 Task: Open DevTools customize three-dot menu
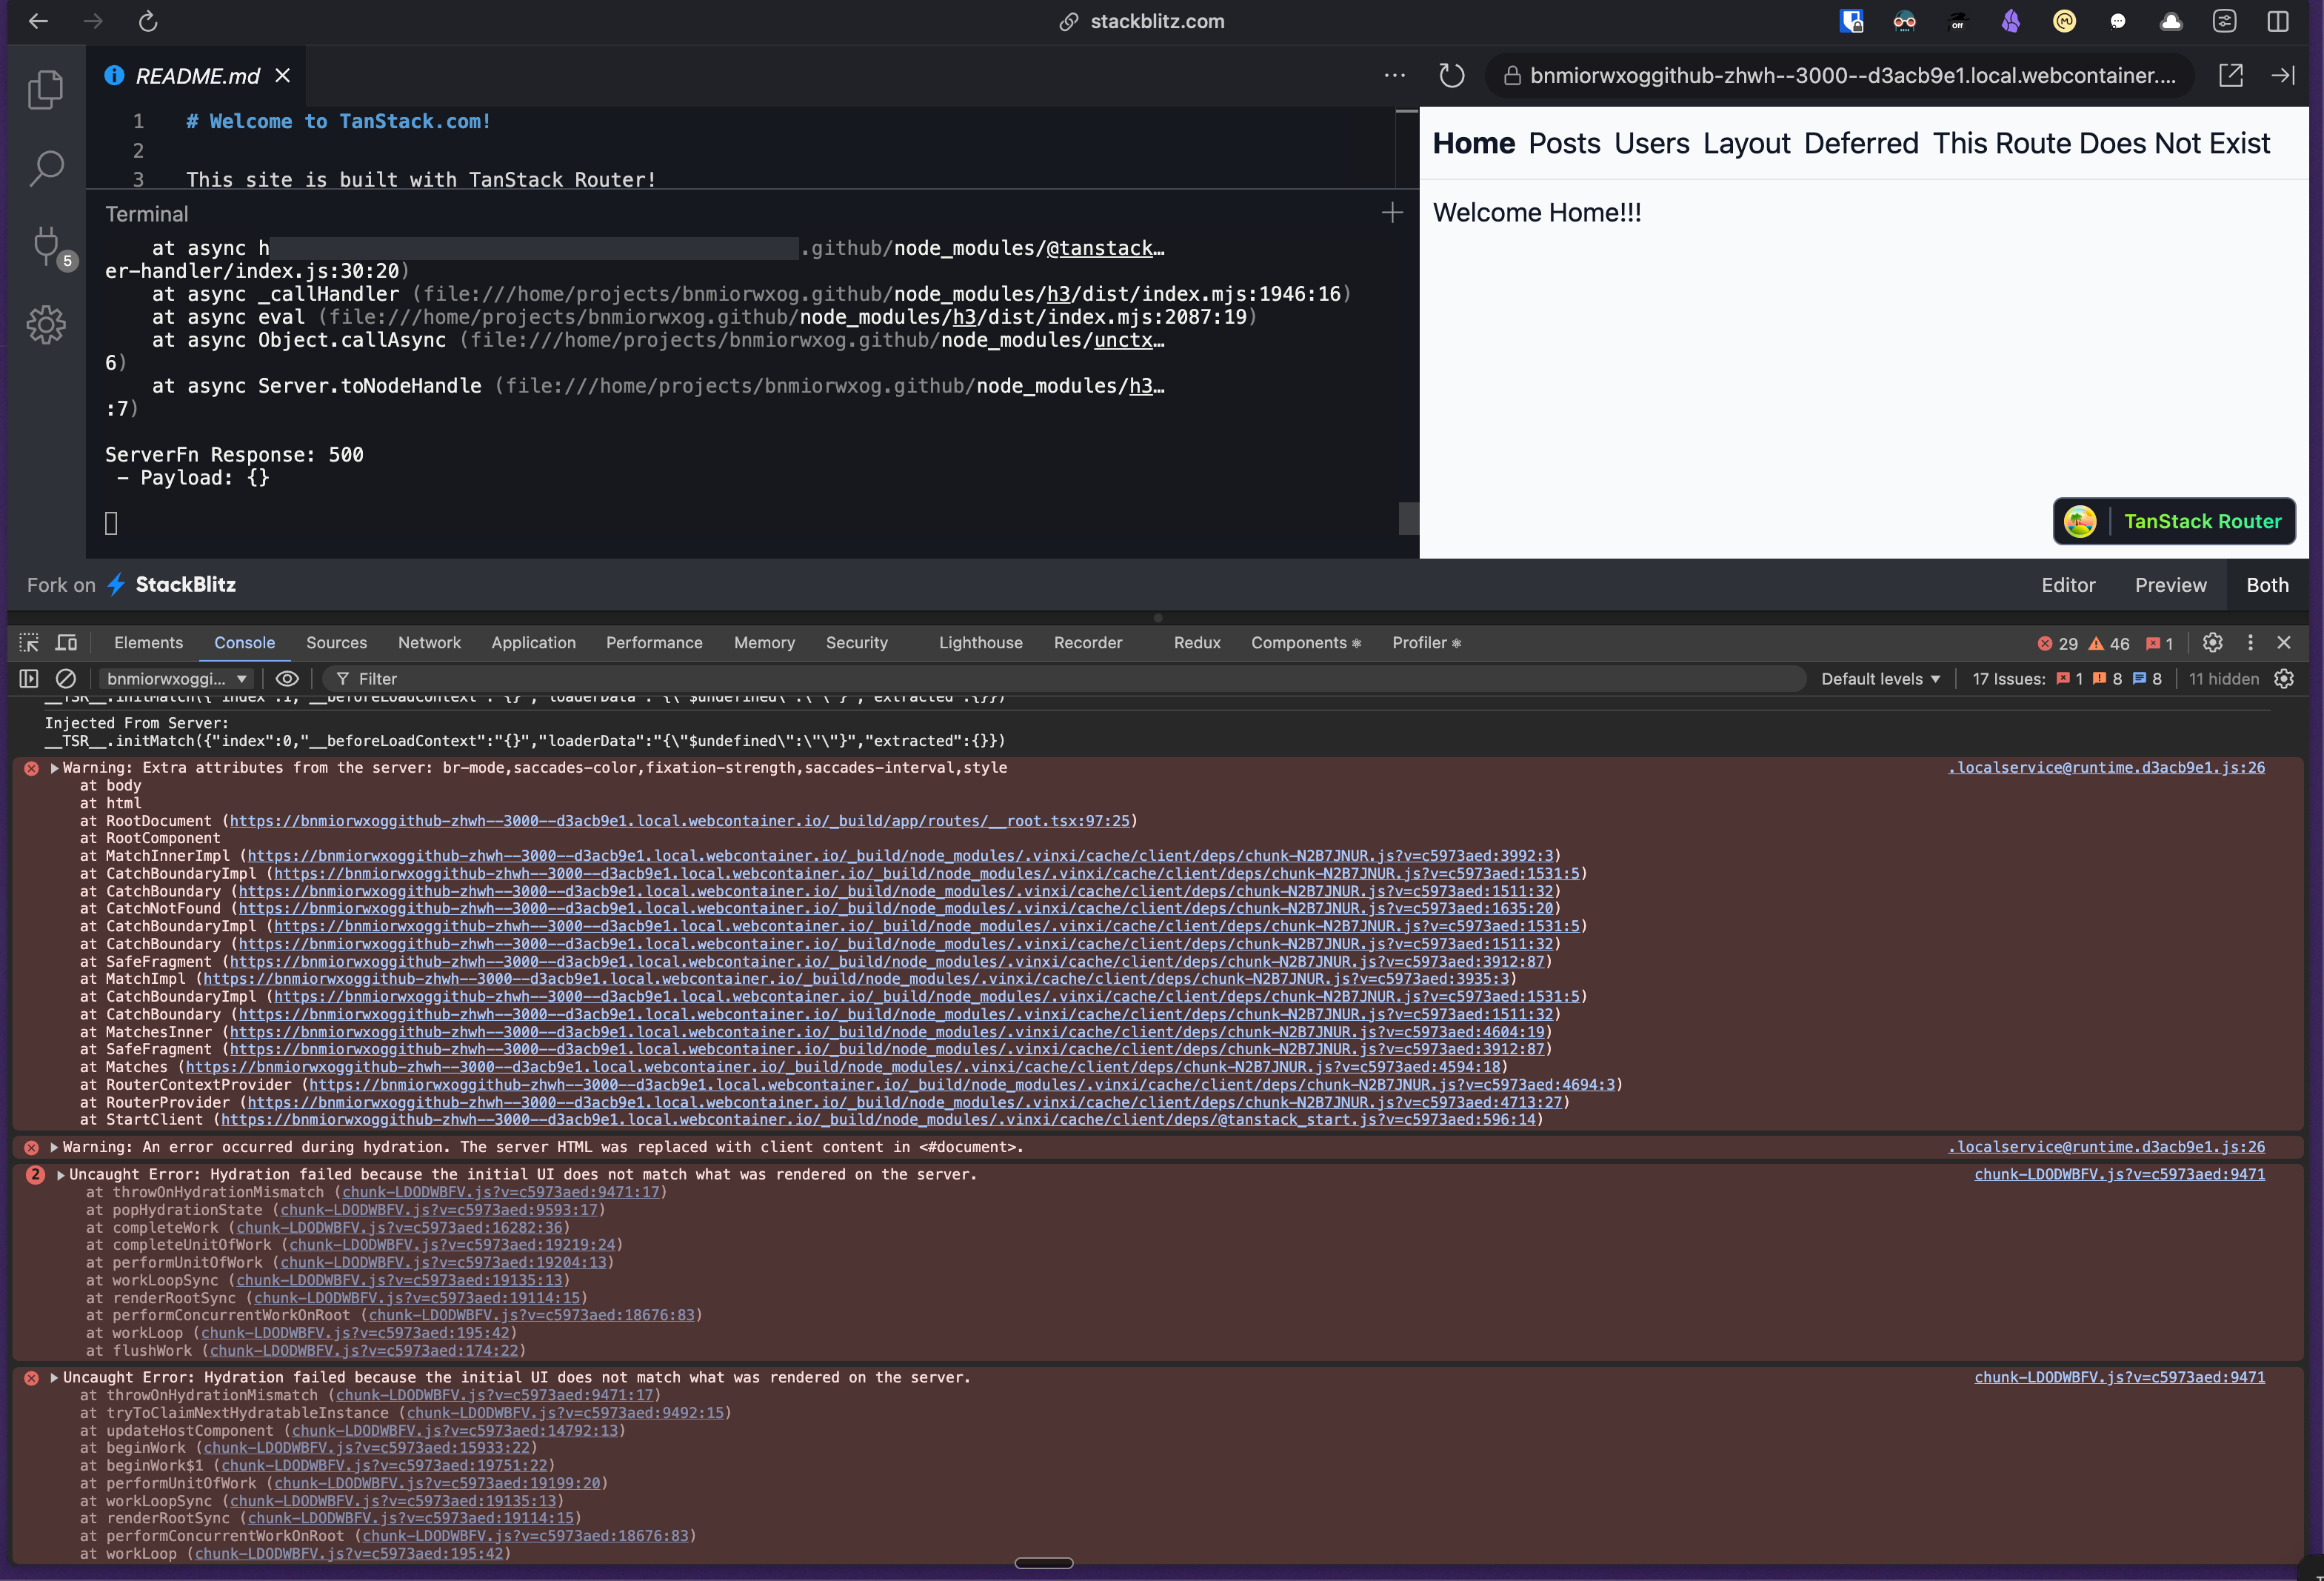pos(2250,642)
